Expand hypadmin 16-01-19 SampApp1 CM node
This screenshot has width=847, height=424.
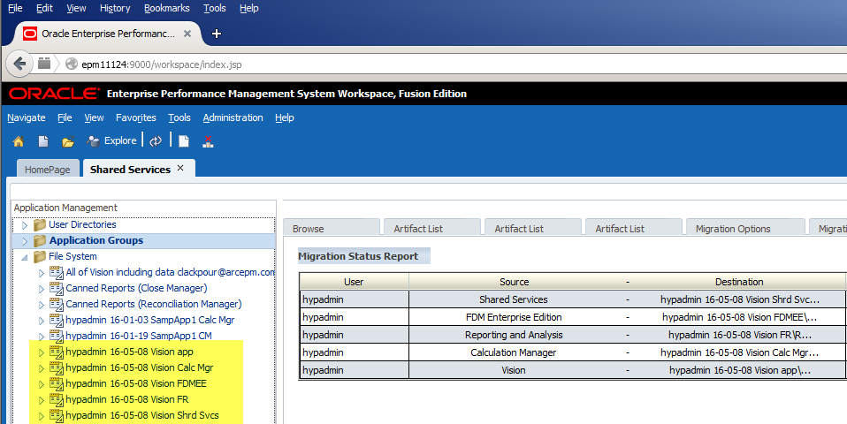pyautogui.click(x=41, y=337)
